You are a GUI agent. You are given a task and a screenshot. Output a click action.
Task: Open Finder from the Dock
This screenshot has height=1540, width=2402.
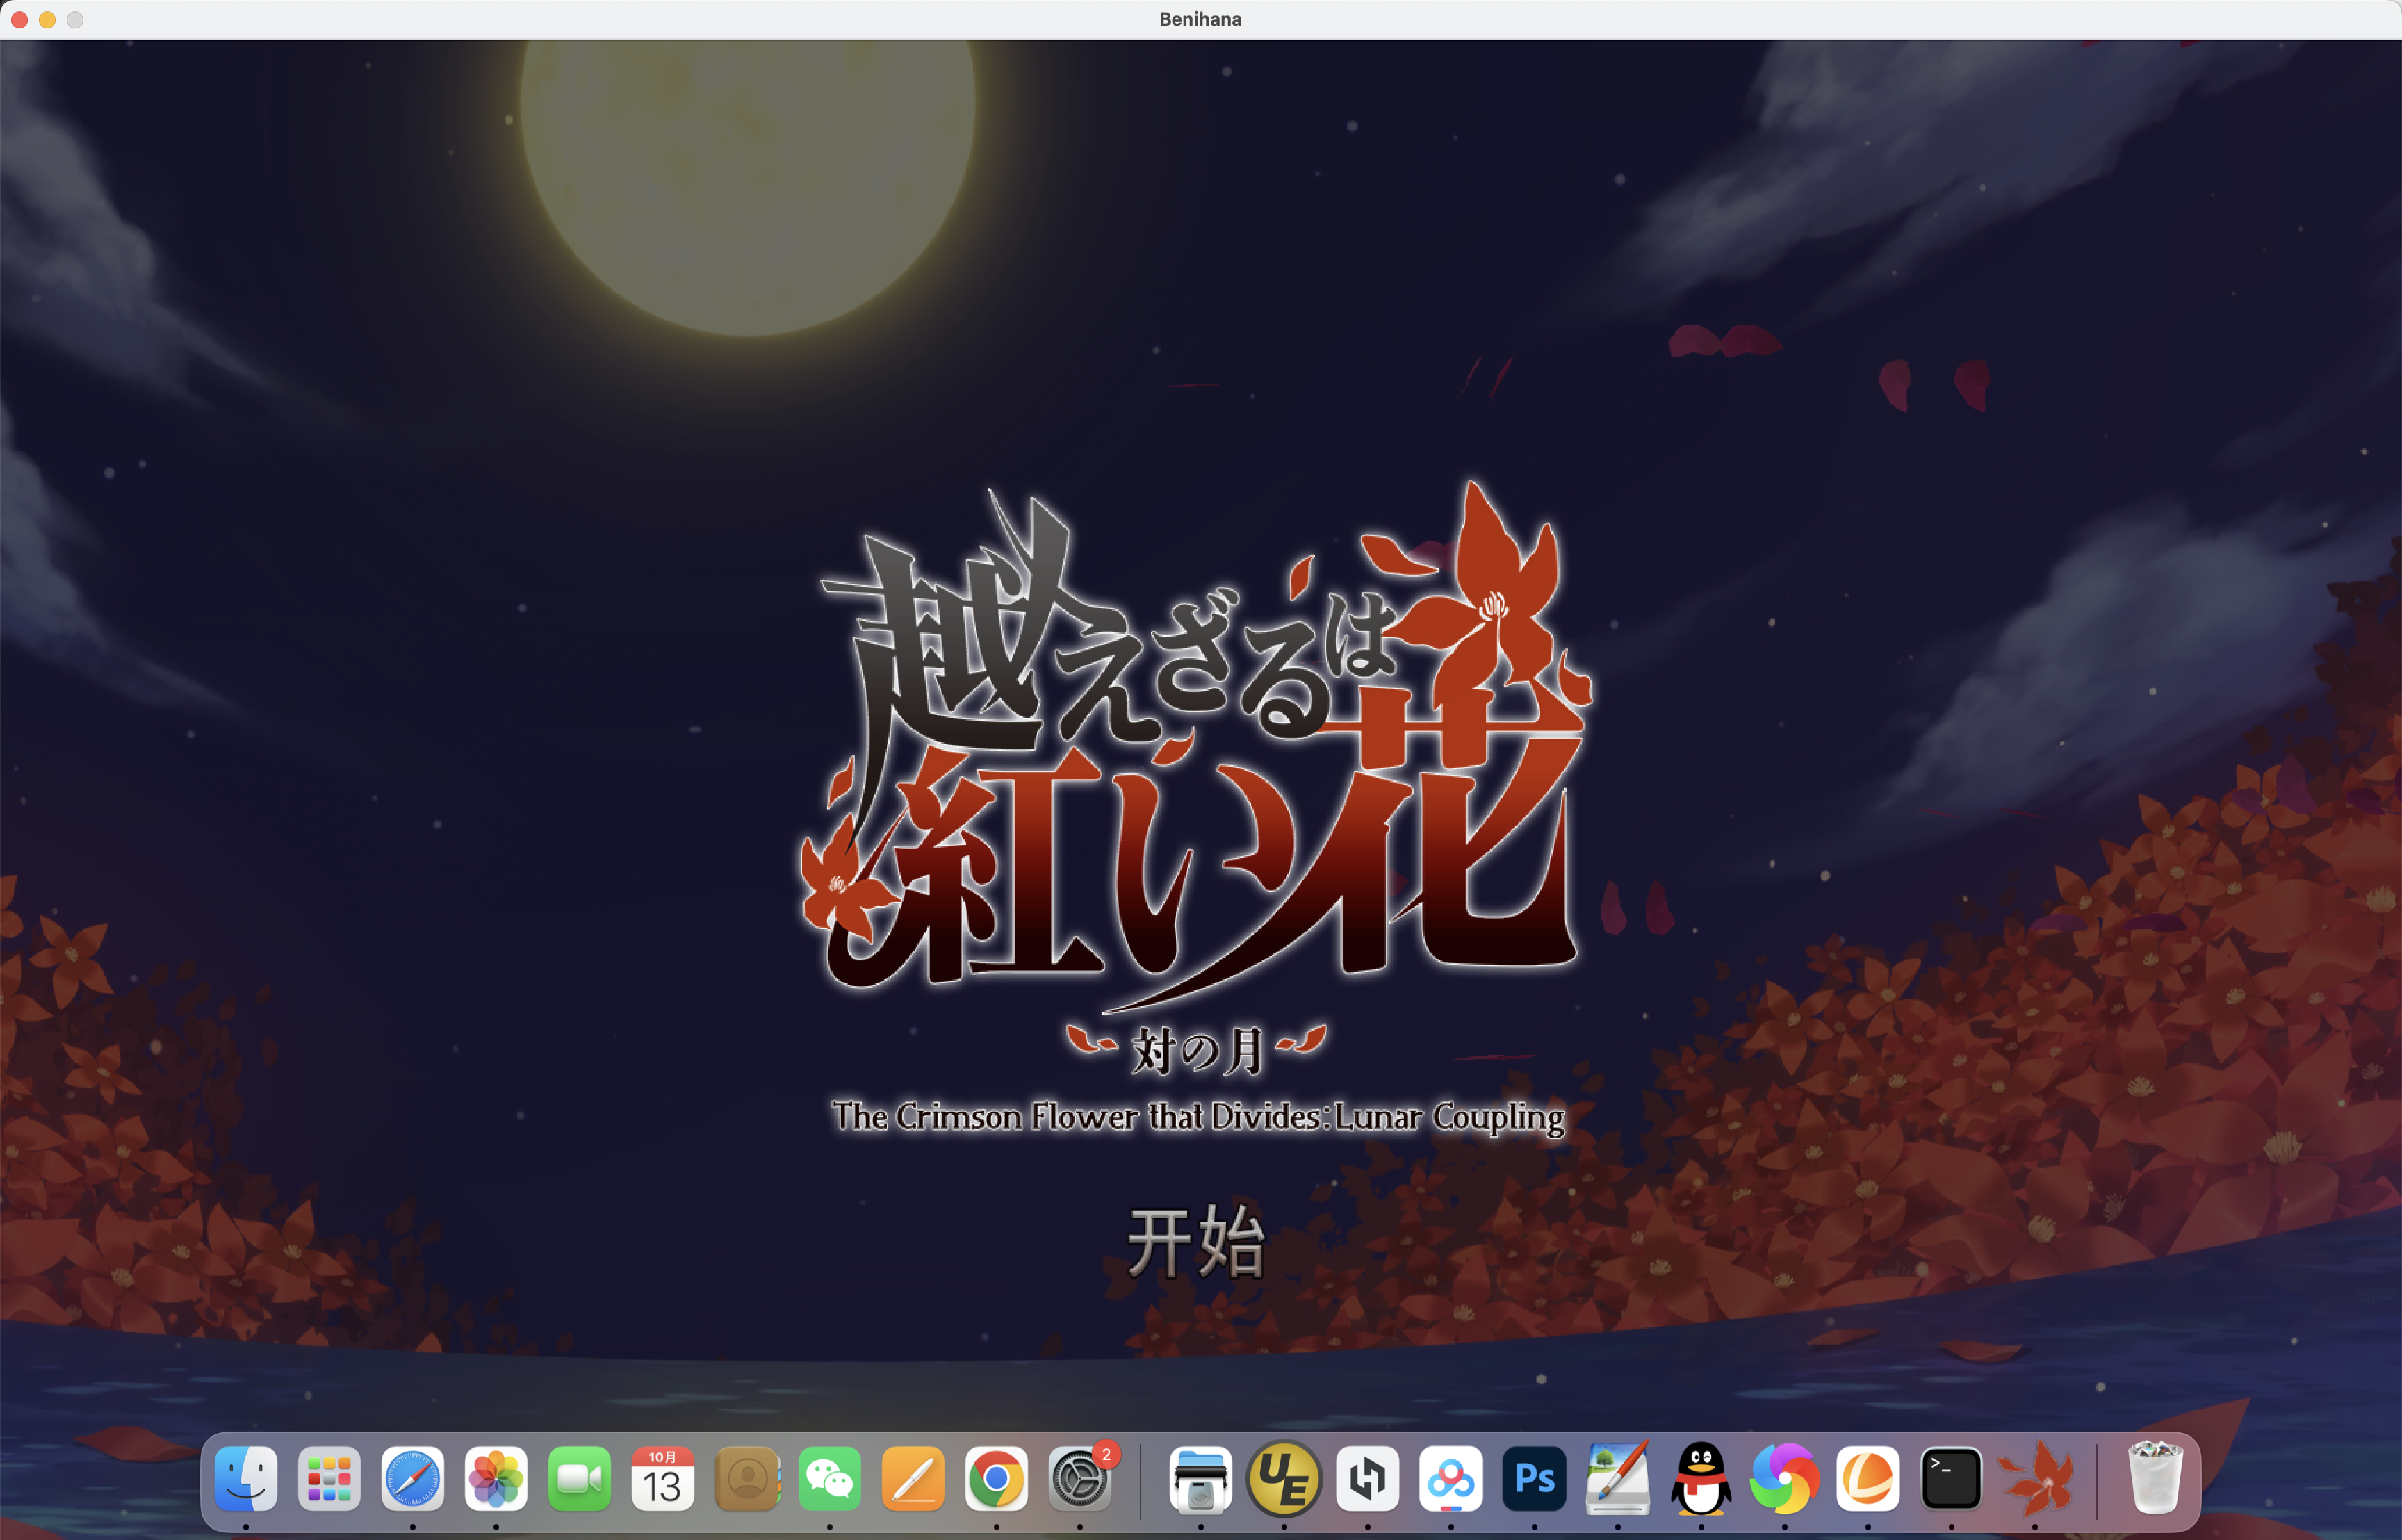pyautogui.click(x=246, y=1478)
